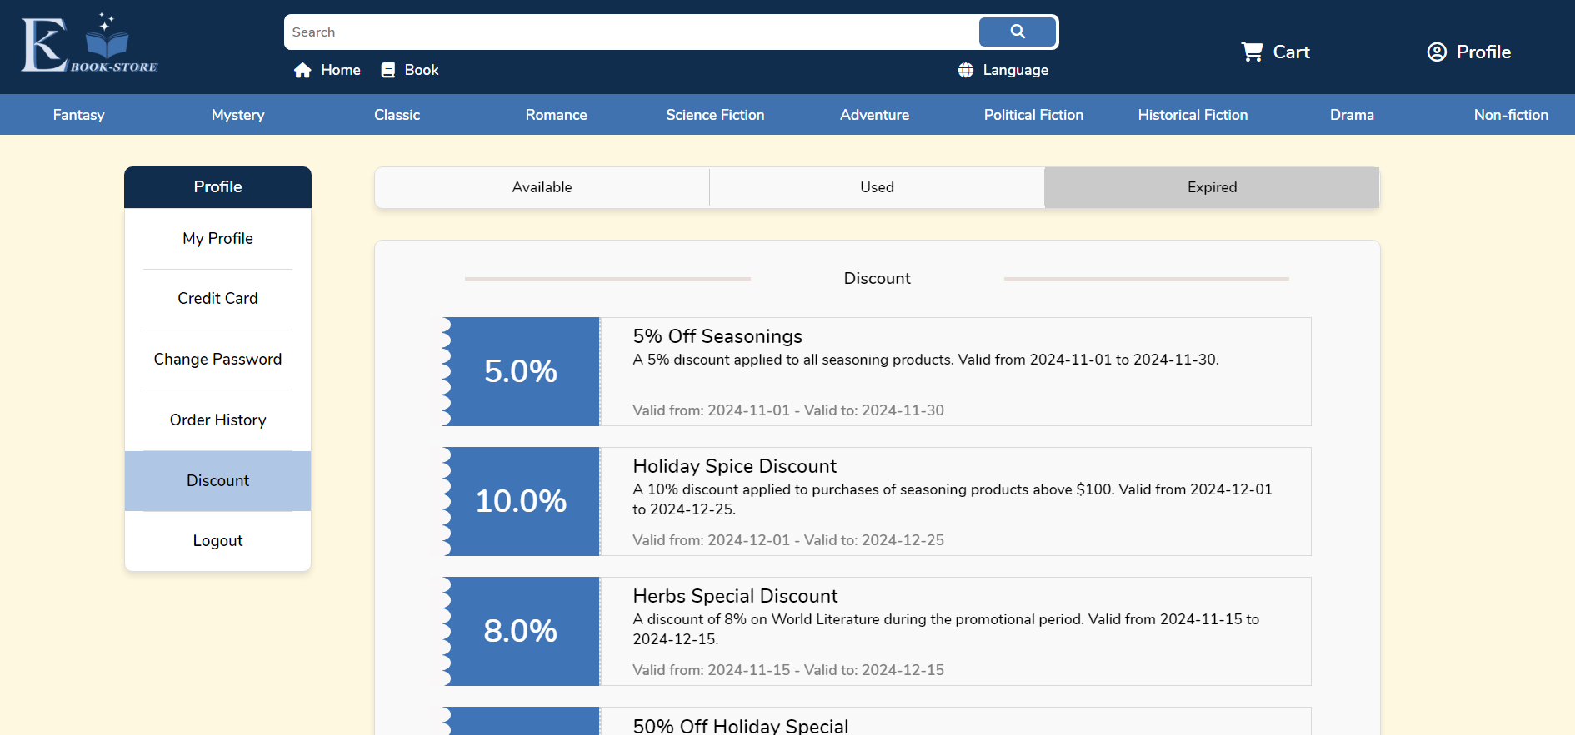
Task: Click the Book icon in navigation
Action: (387, 71)
